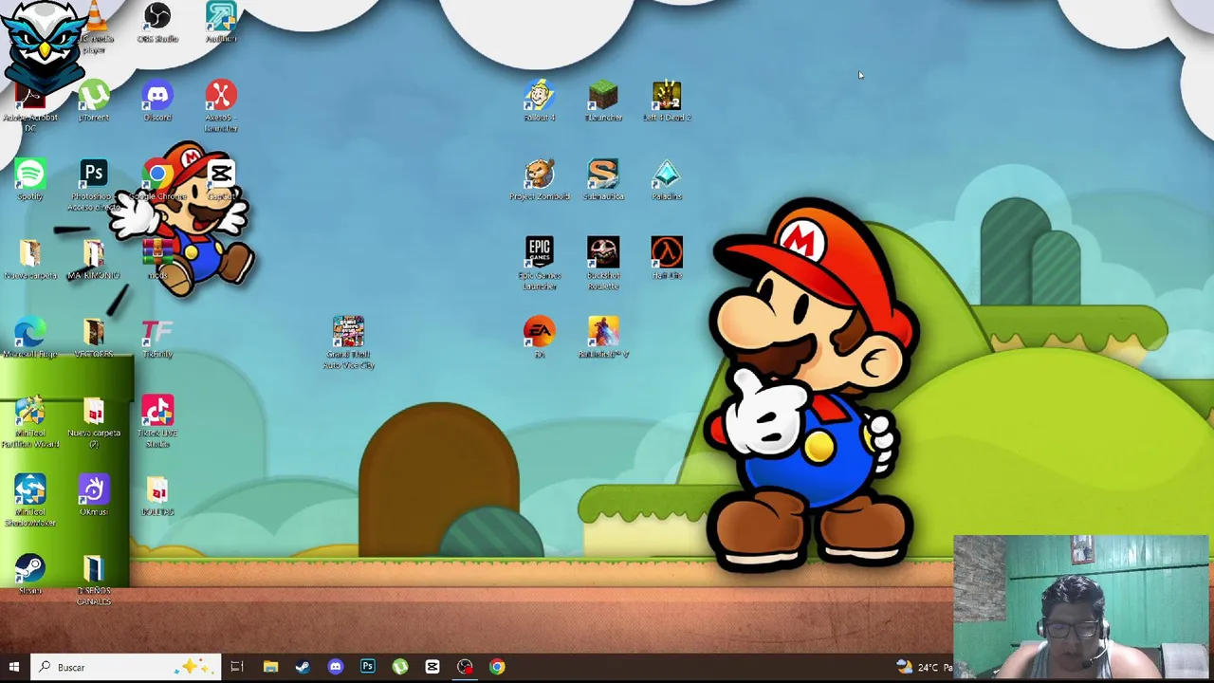The image size is (1214, 683).
Task: Switch to Steam on the taskbar
Action: [x=303, y=667]
